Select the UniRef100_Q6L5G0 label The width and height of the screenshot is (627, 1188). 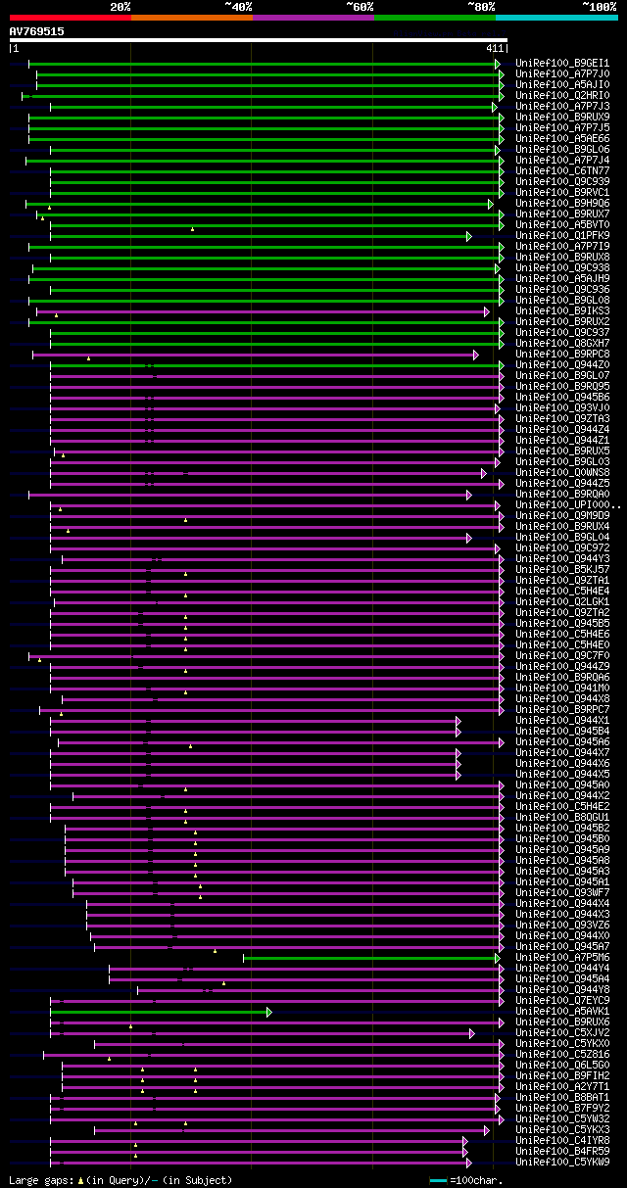(562, 1066)
